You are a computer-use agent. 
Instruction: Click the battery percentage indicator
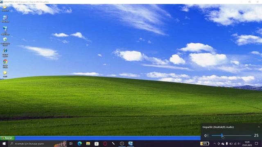pos(205,143)
